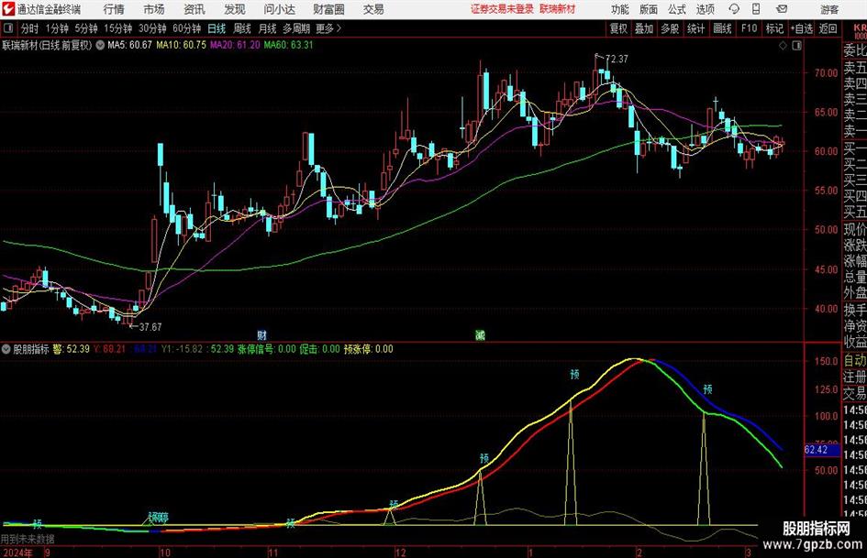Click the MA60: 63.31 value
This screenshot has height=558, width=867.
[289, 45]
